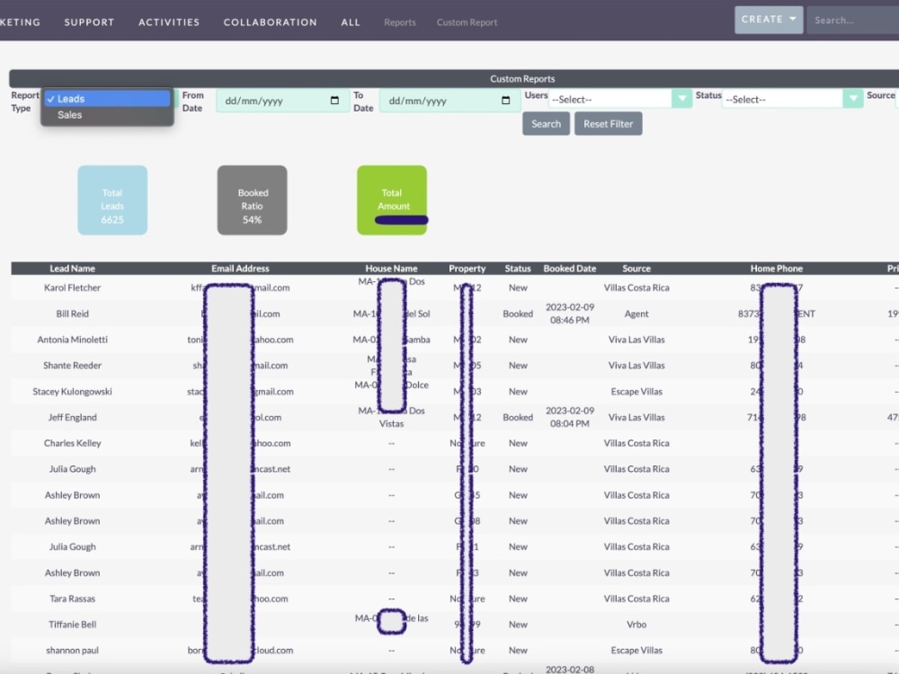Choose Sales in the Report Type dropdown
Image resolution: width=899 pixels, height=674 pixels.
coord(105,114)
